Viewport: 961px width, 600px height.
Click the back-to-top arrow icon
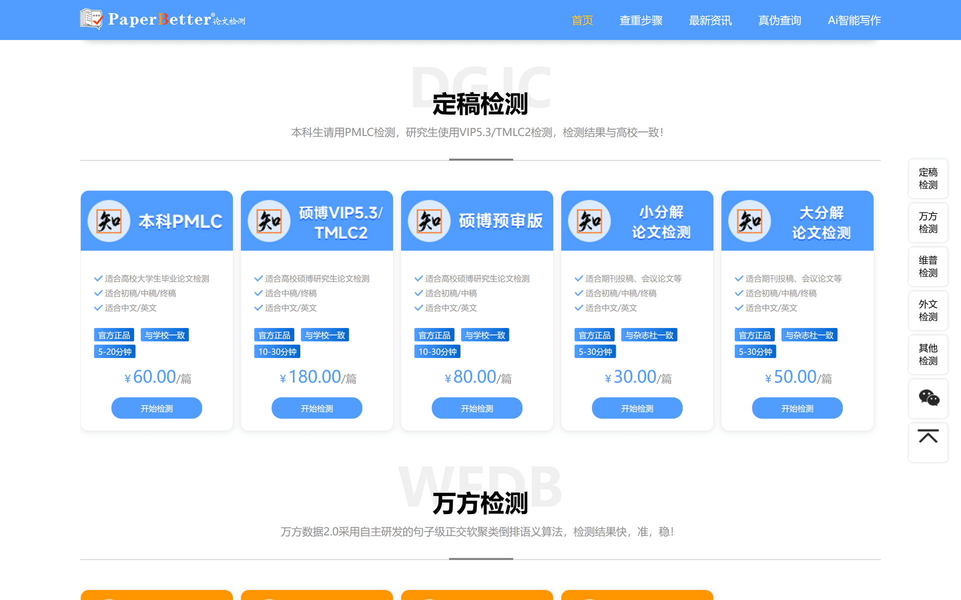928,436
